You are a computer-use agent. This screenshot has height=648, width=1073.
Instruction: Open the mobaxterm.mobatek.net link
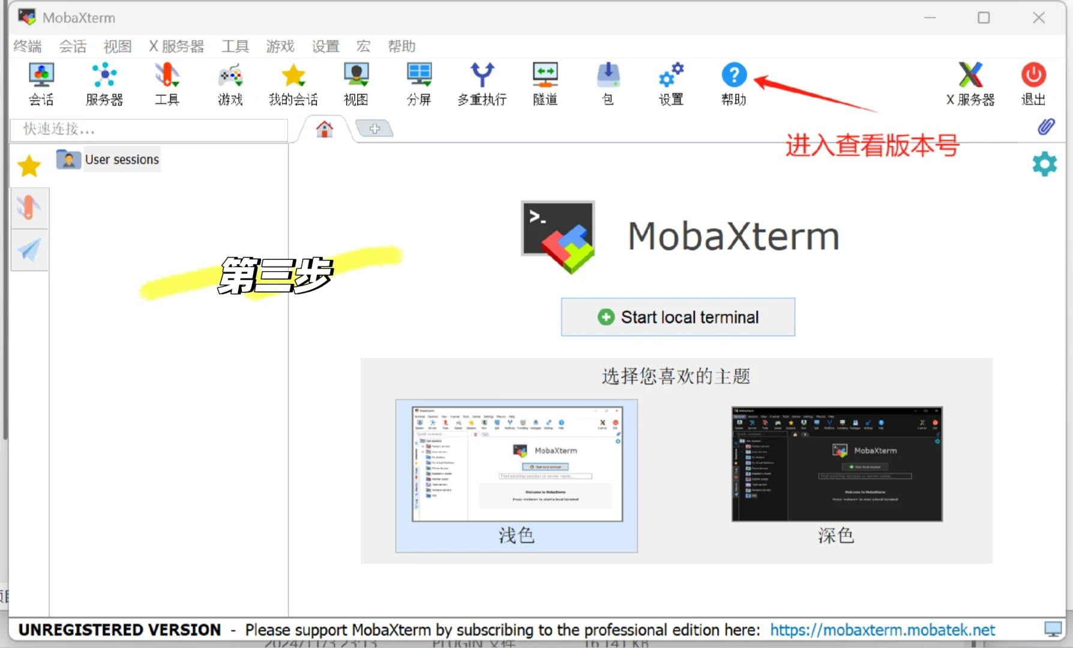[x=882, y=629]
